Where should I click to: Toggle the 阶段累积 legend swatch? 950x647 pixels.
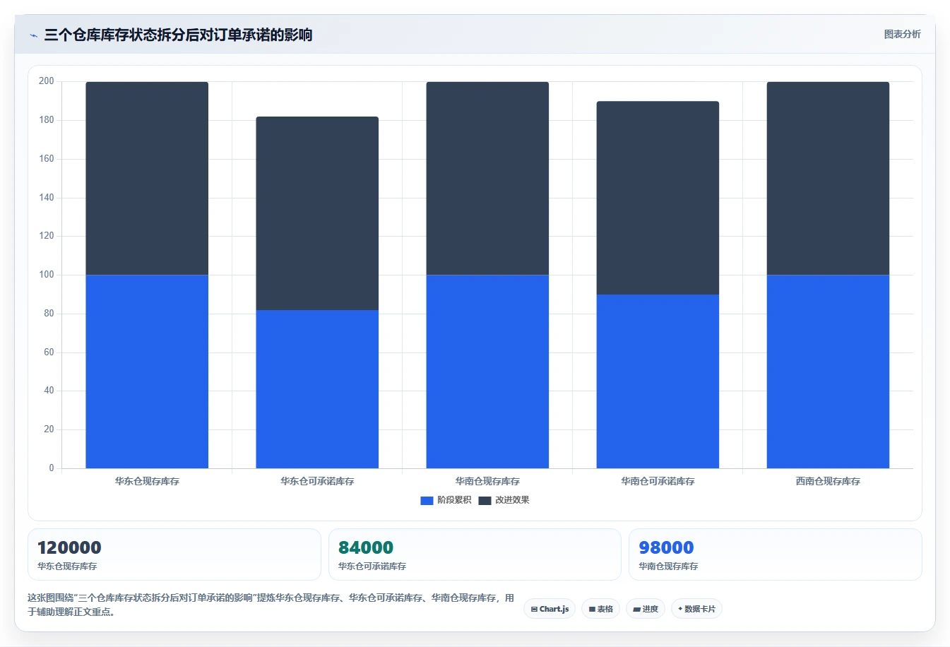427,500
